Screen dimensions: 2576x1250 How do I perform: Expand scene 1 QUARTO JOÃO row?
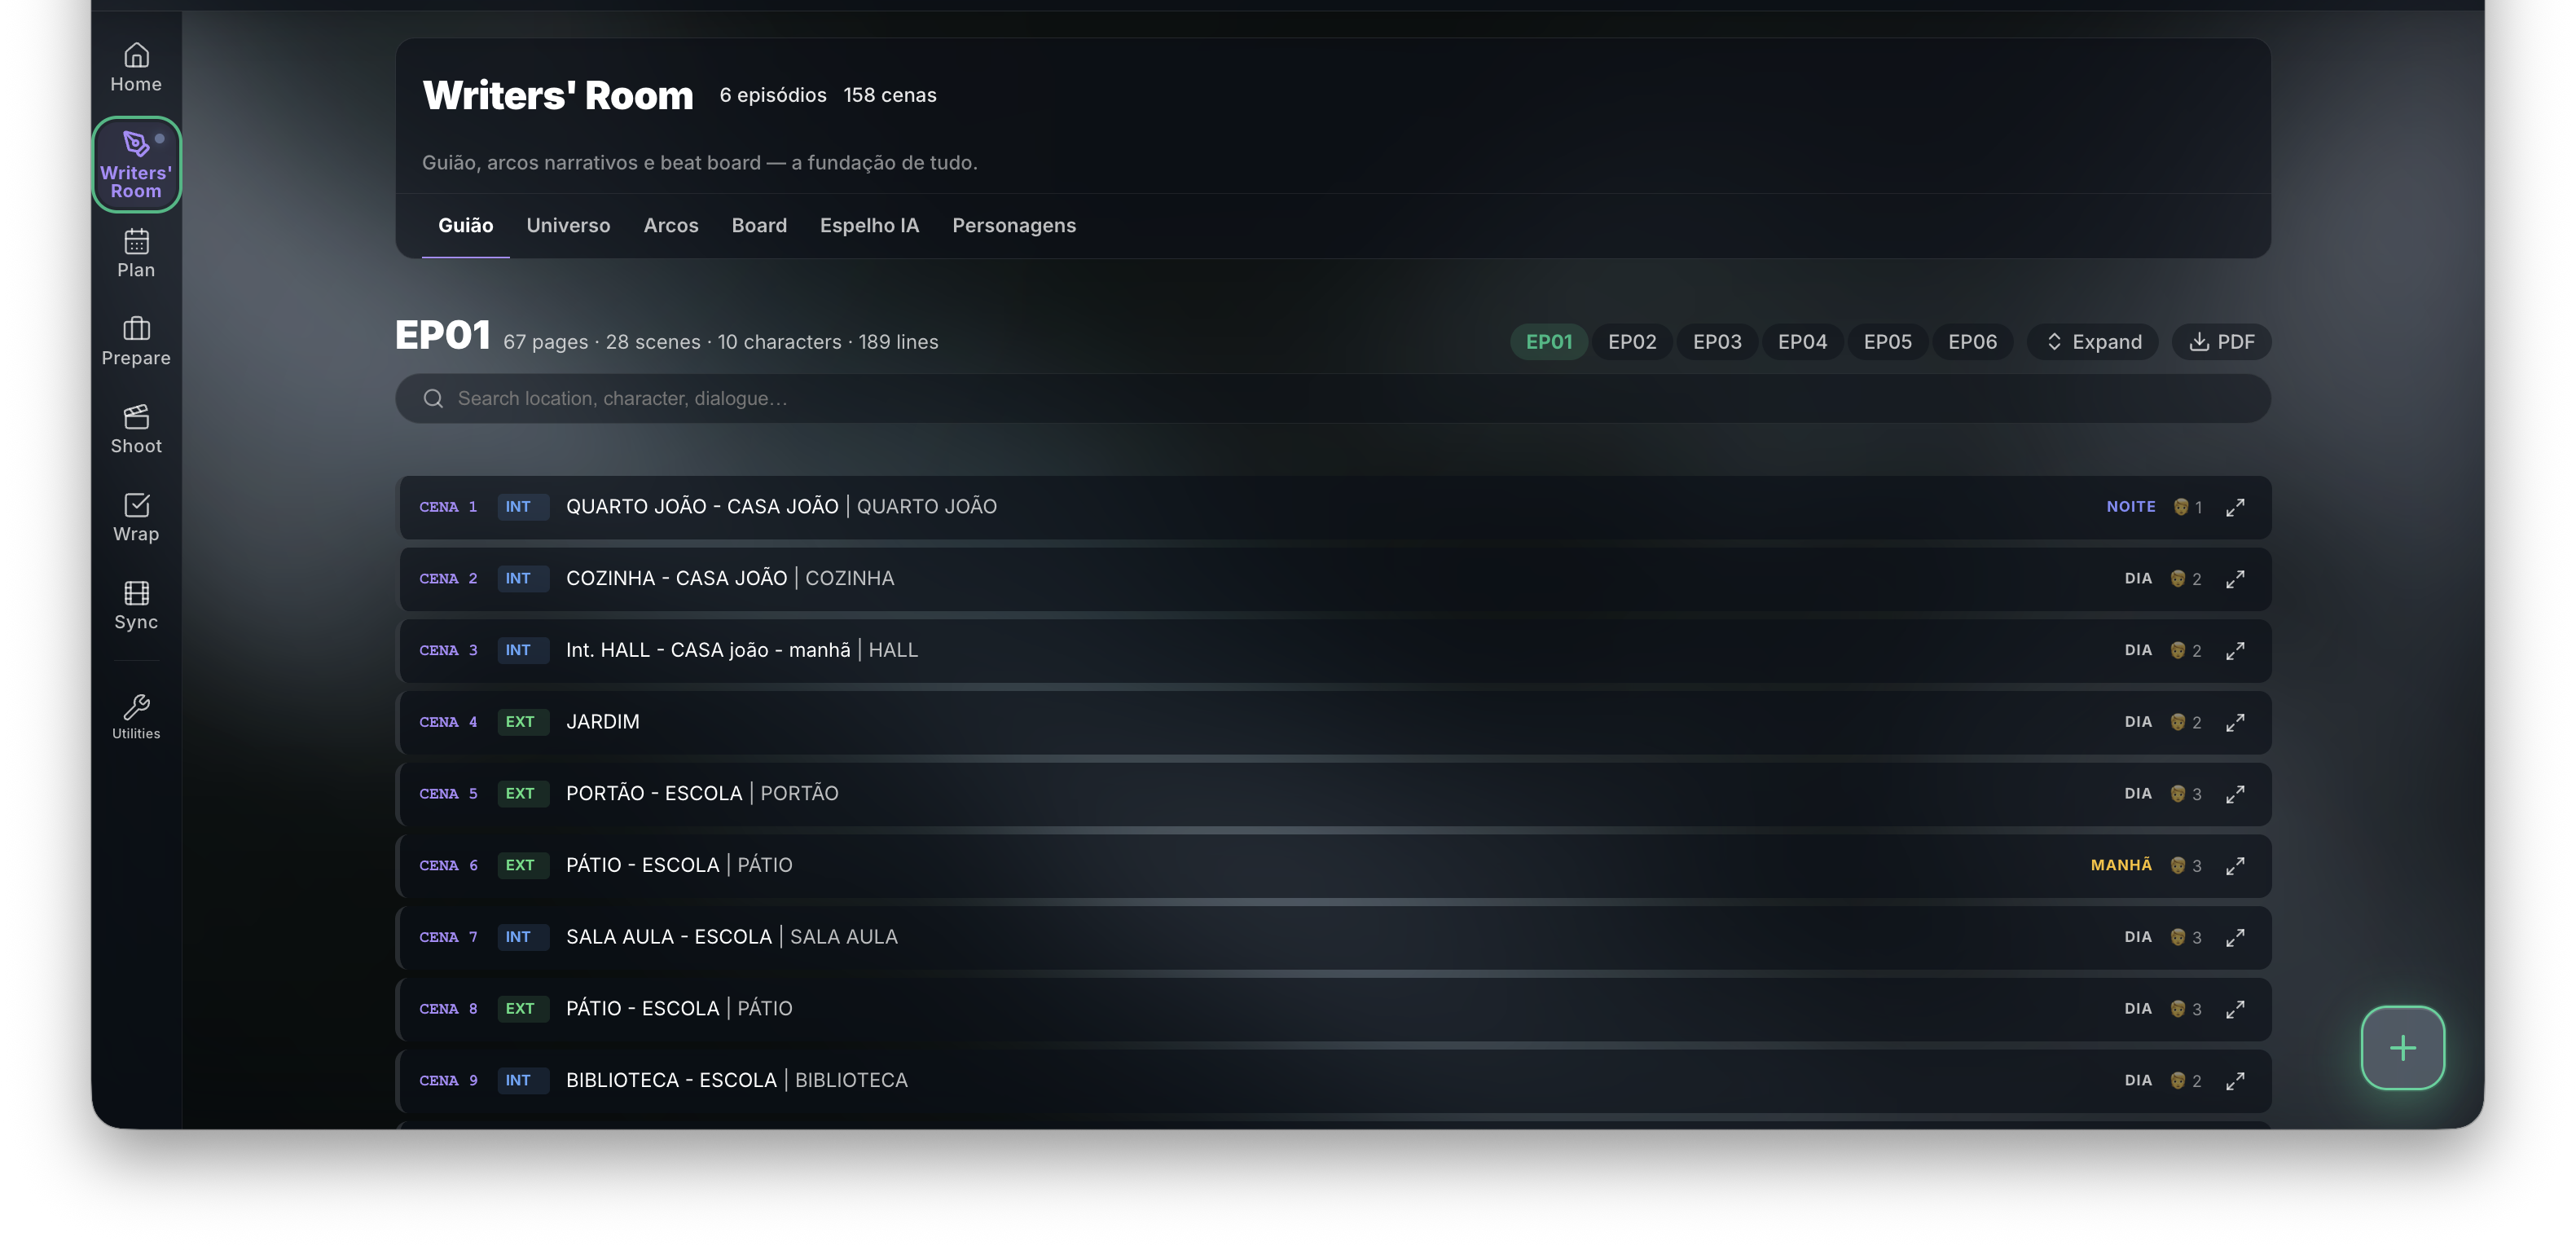(x=2236, y=507)
